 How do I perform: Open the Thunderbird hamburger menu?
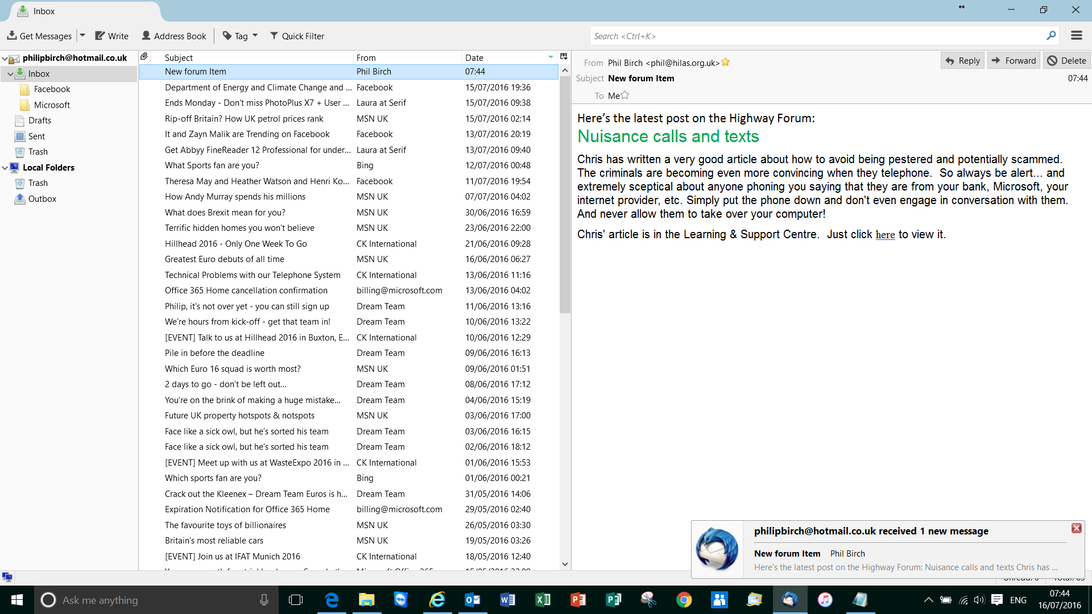tap(1076, 36)
